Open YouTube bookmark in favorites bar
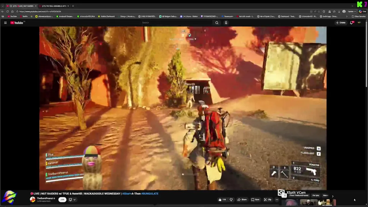368x207 pixels. coord(12,16)
